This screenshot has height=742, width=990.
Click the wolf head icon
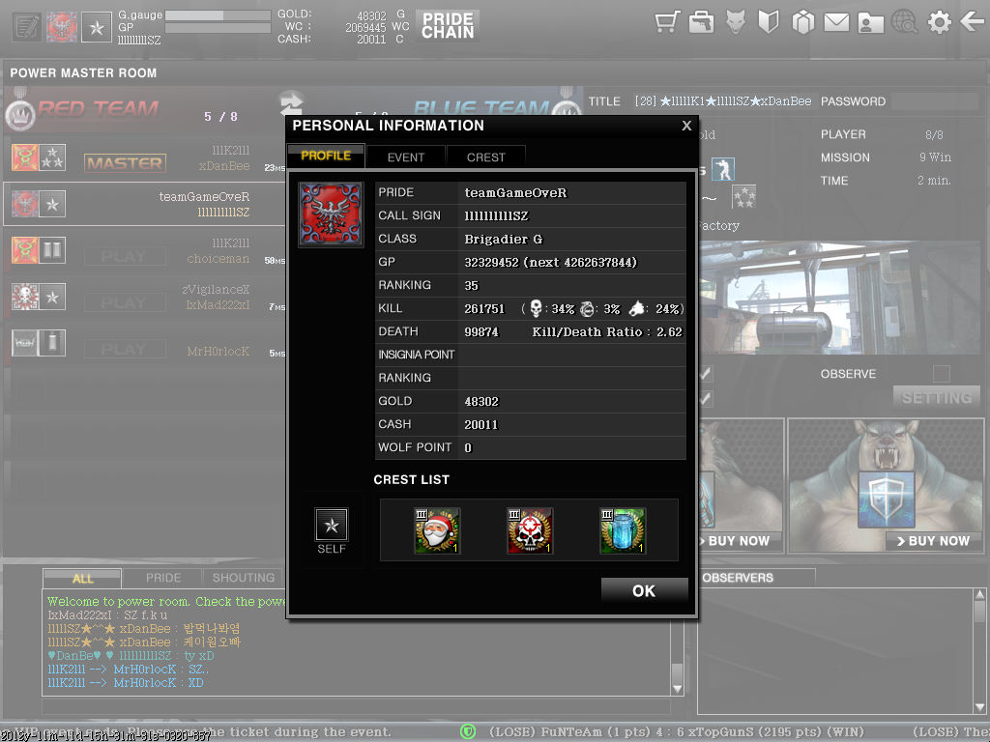735,22
